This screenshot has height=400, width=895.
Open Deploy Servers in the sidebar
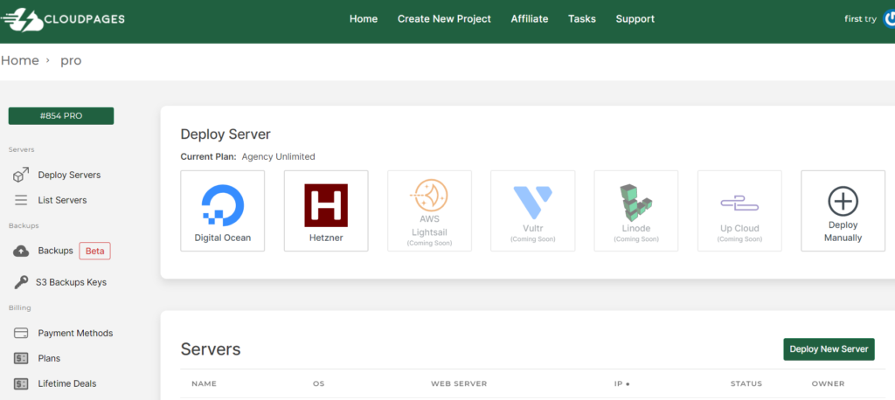69,176
